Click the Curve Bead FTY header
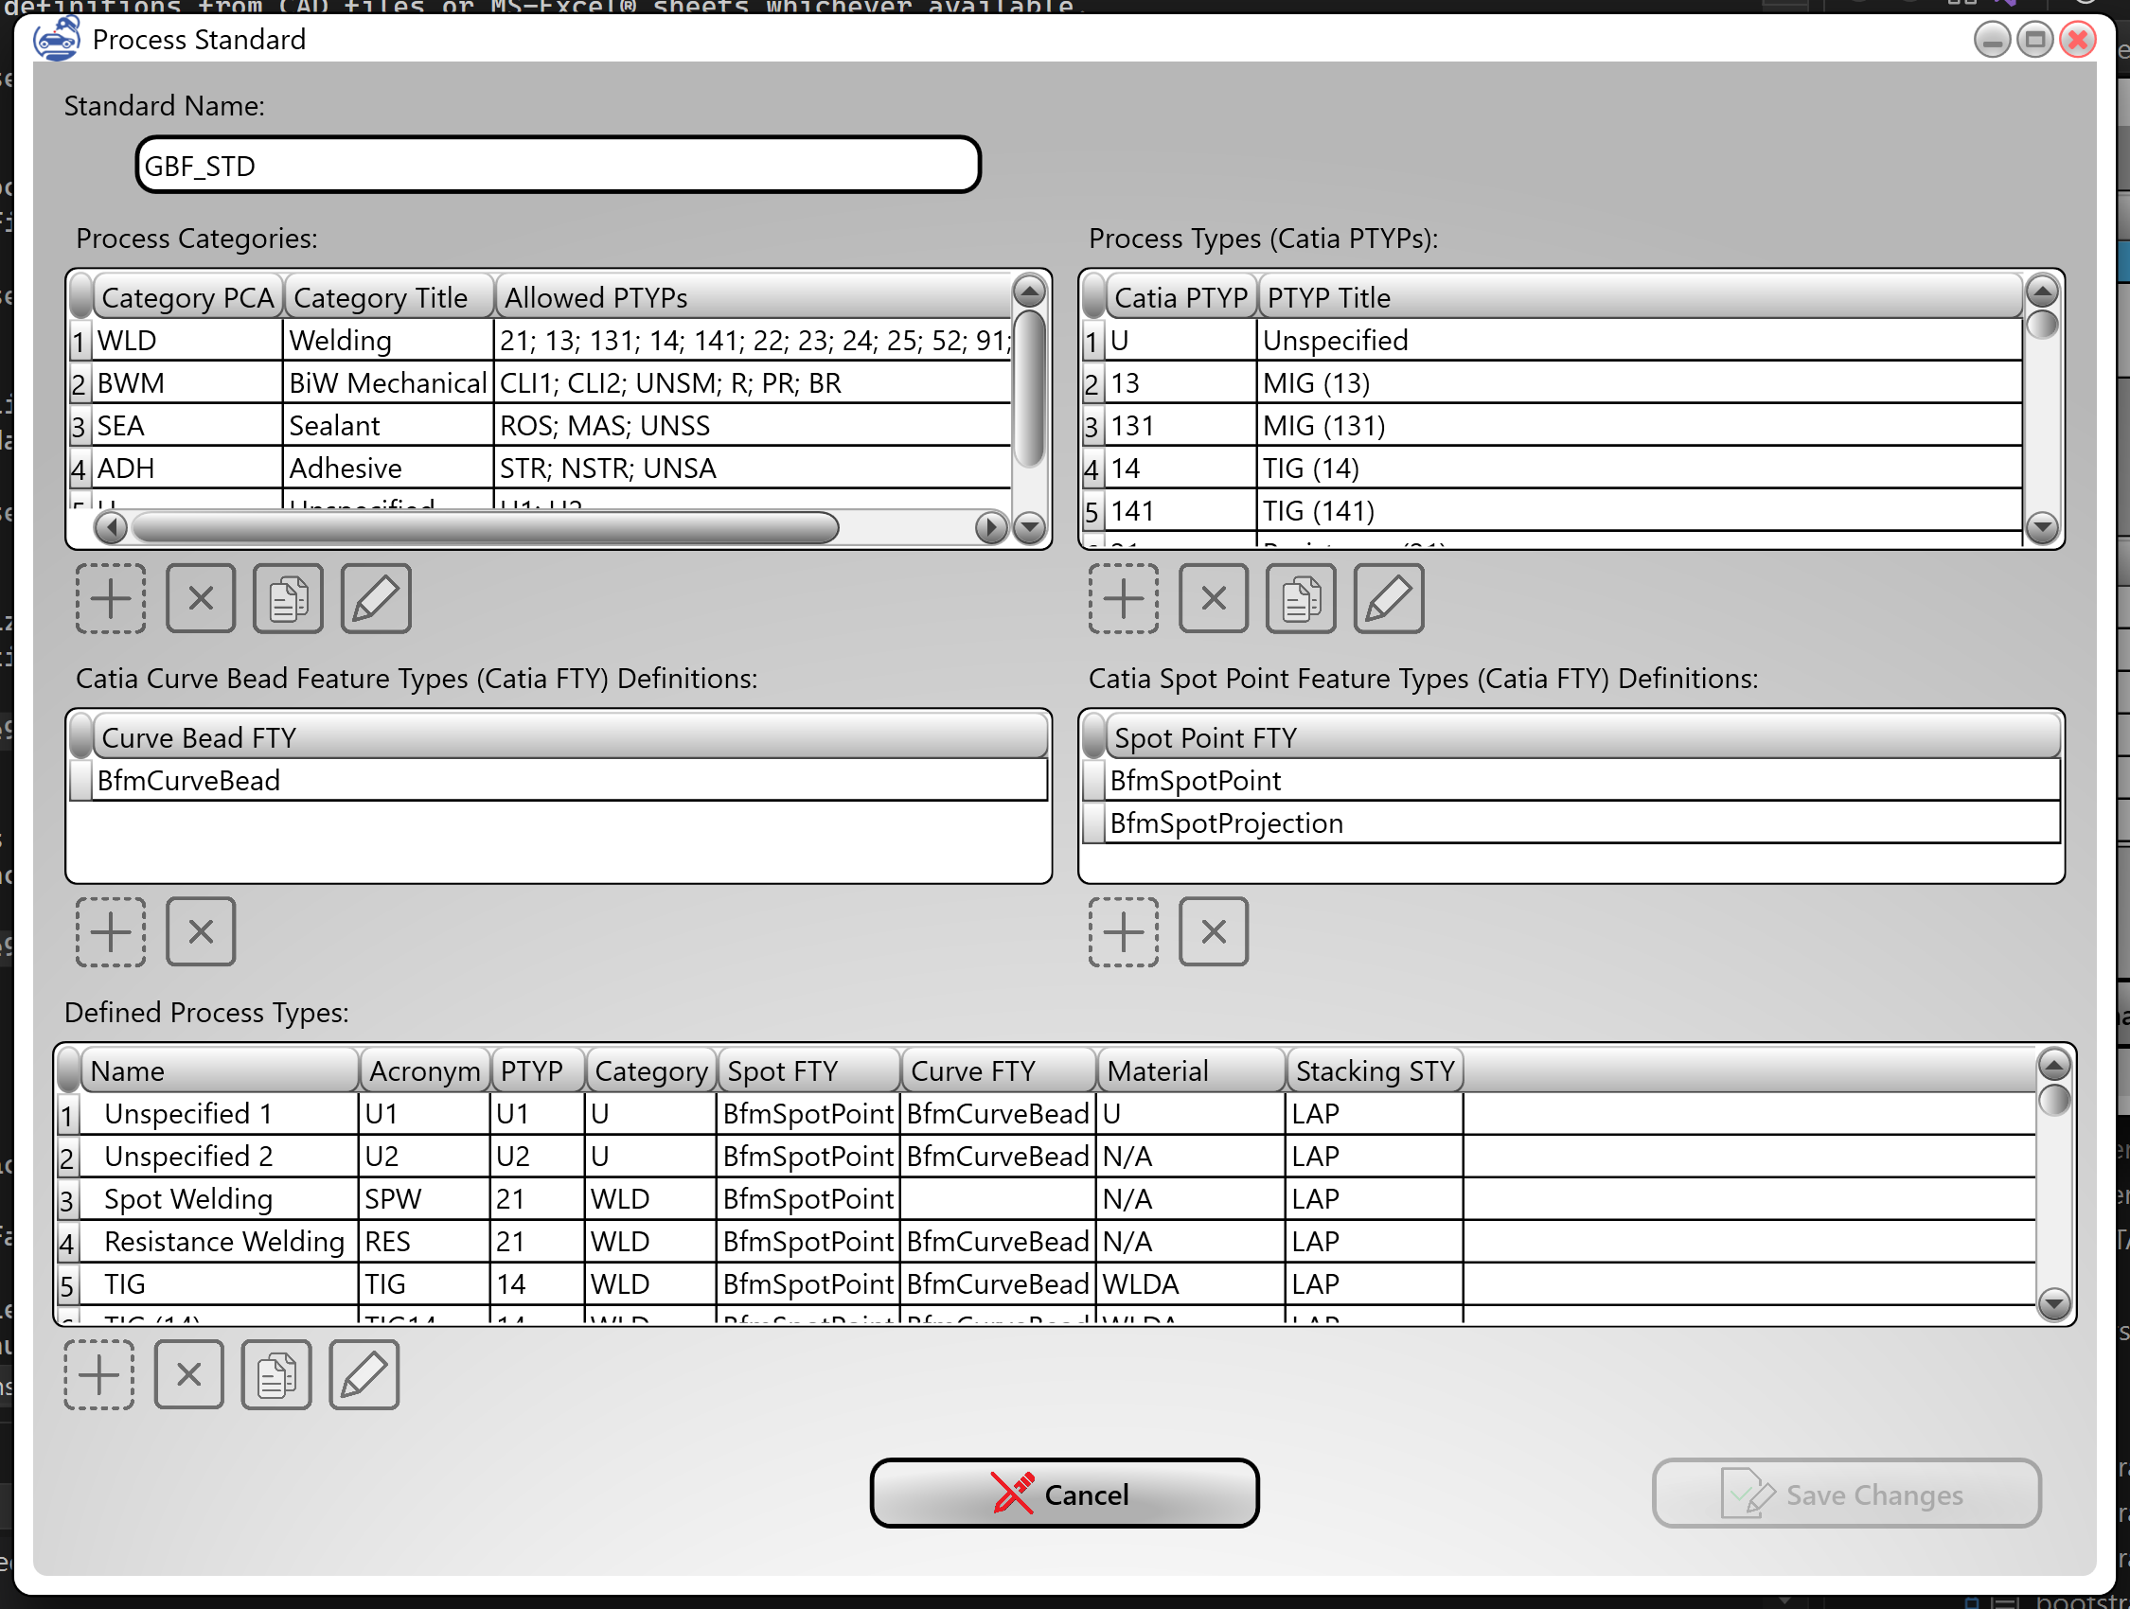Screen dimensions: 2130x1609 click(x=570, y=736)
